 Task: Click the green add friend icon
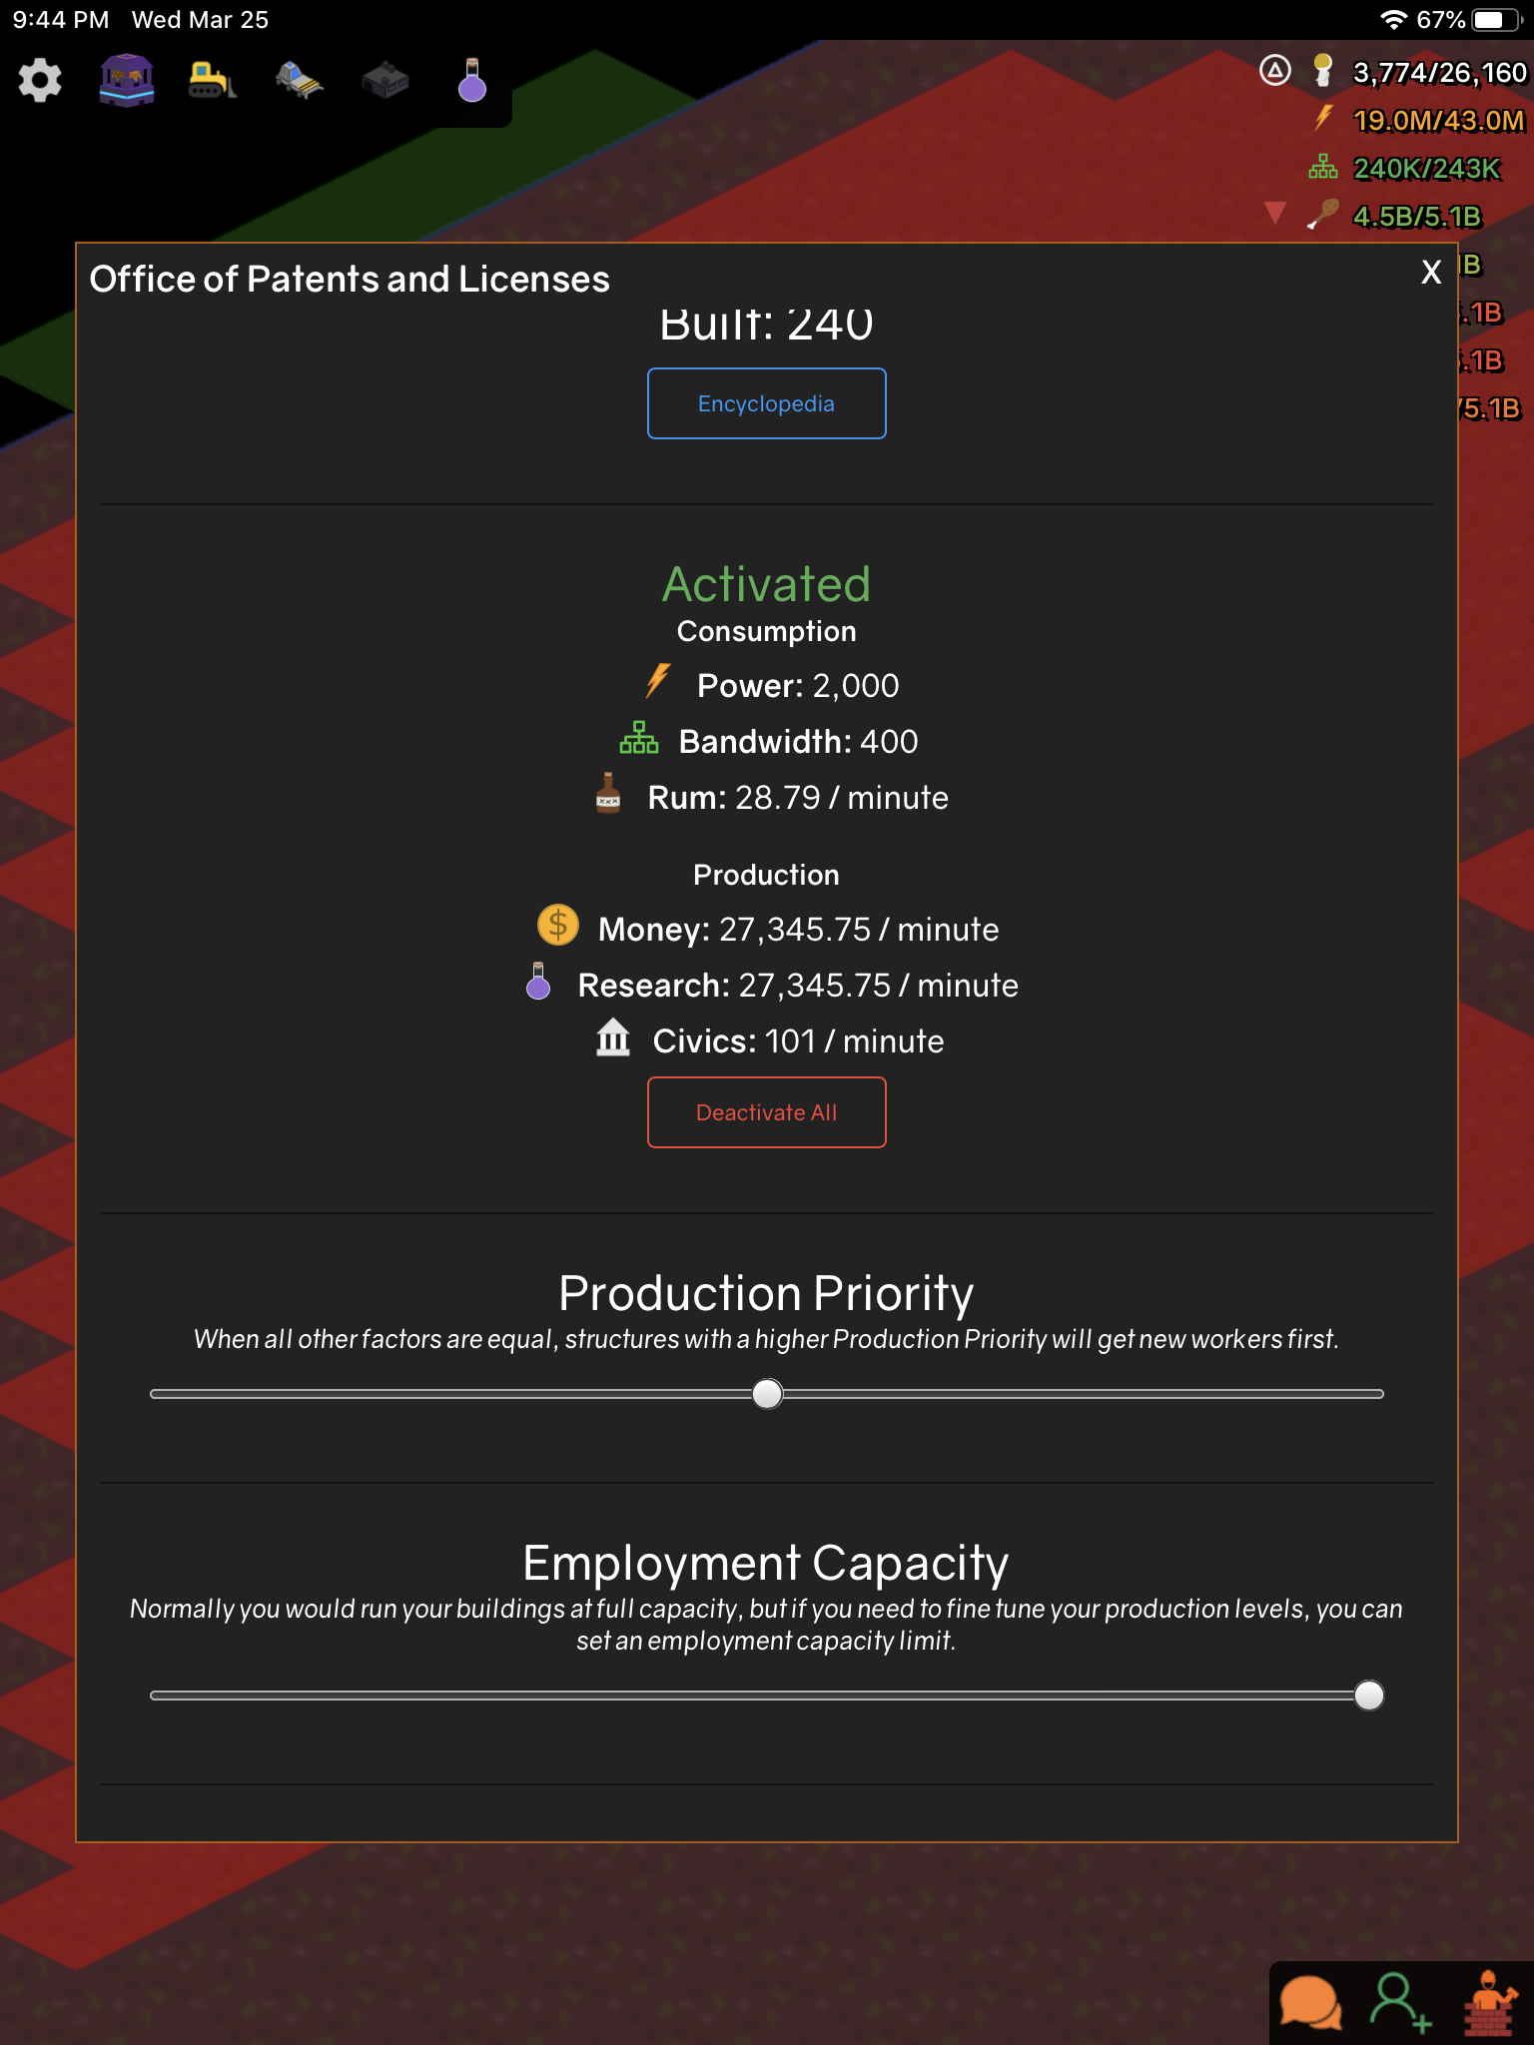coord(1400,2003)
